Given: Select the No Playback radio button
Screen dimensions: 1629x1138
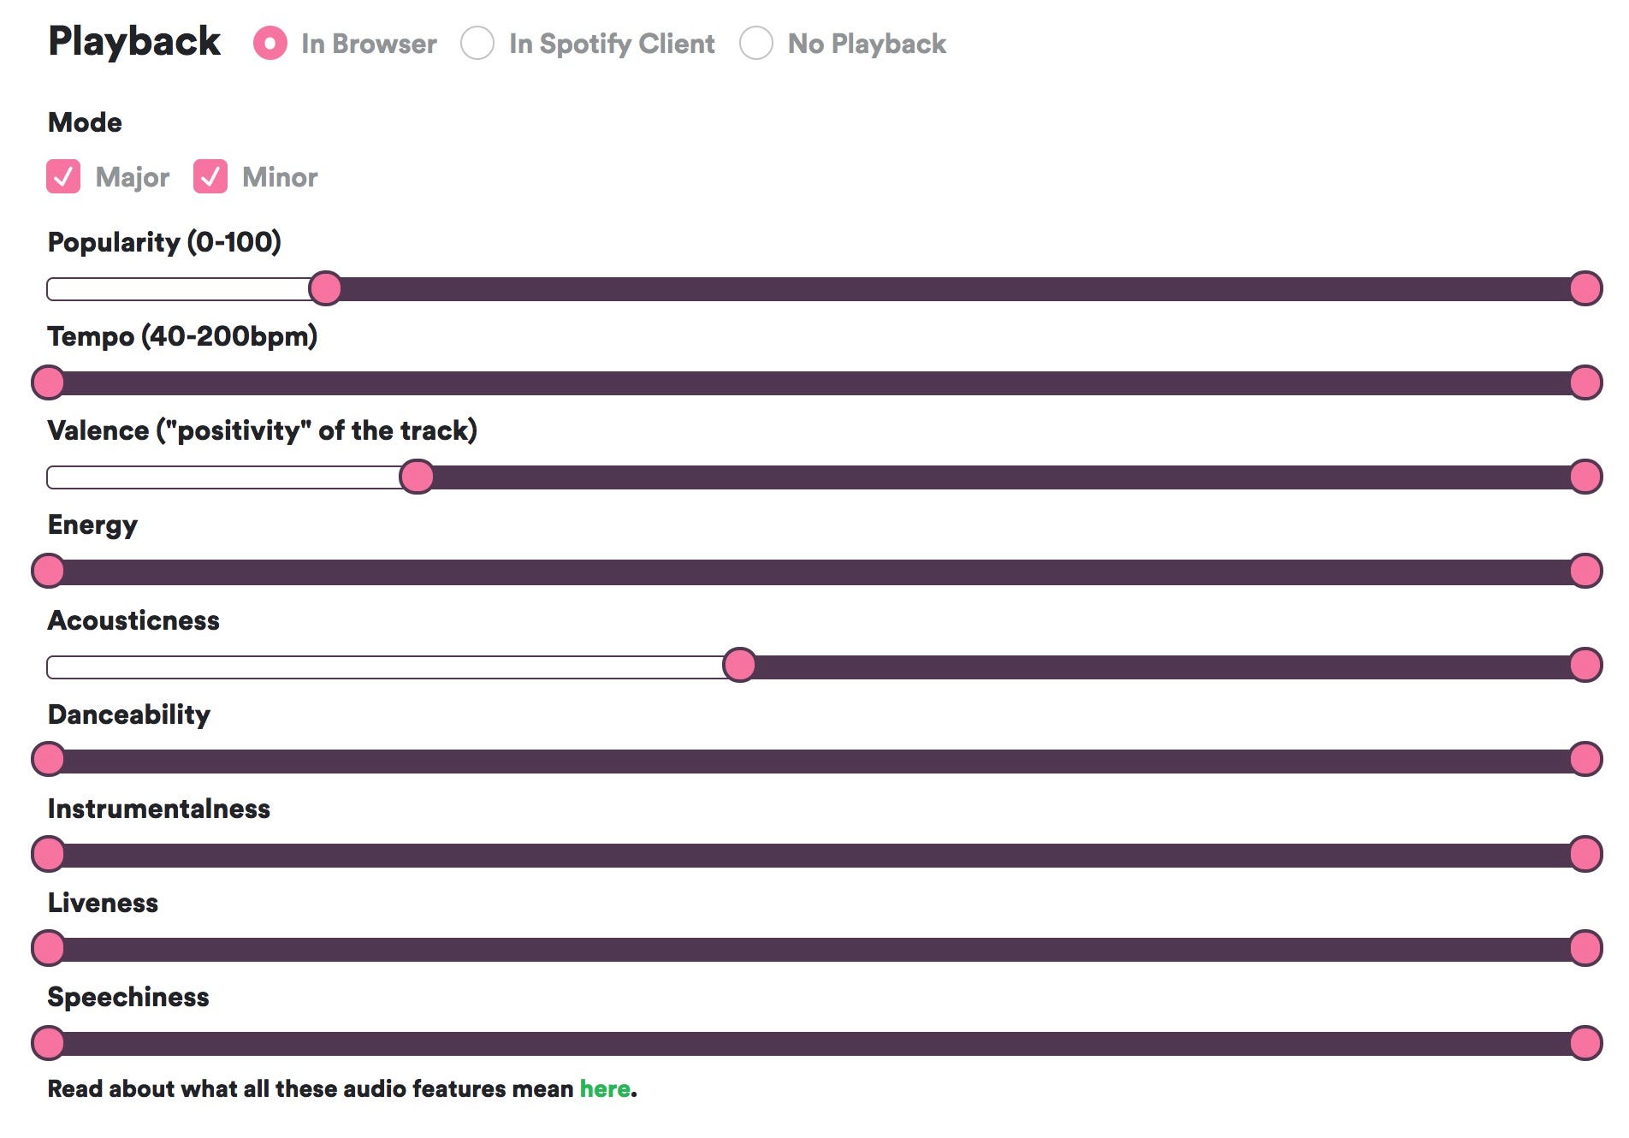Looking at the screenshot, I should 756,44.
